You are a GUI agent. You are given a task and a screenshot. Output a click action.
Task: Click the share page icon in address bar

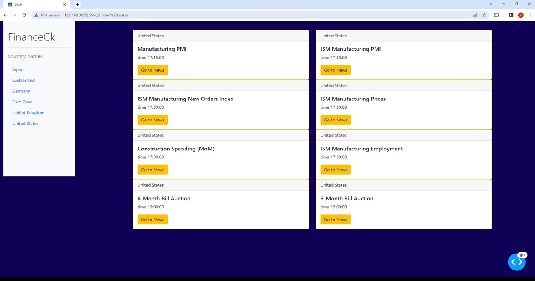(x=475, y=15)
